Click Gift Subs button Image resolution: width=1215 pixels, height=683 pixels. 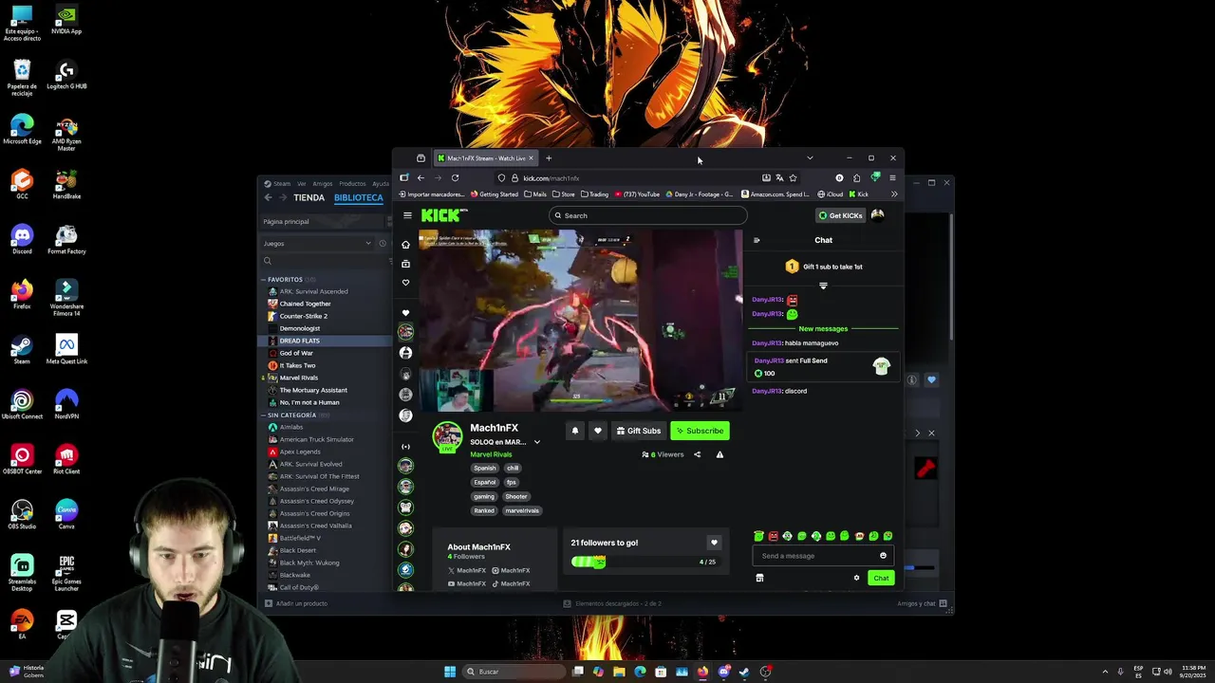coord(638,431)
